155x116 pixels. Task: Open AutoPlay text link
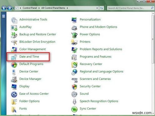click(26, 27)
